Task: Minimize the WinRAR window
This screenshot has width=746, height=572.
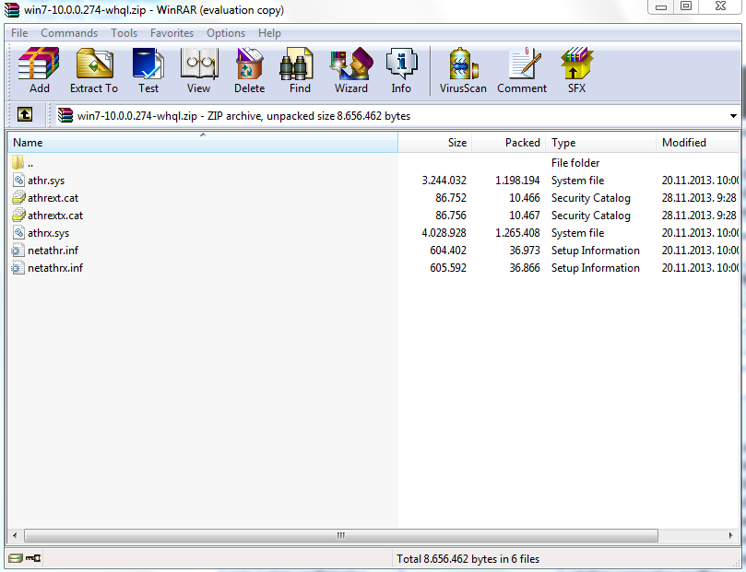Action: [661, 6]
